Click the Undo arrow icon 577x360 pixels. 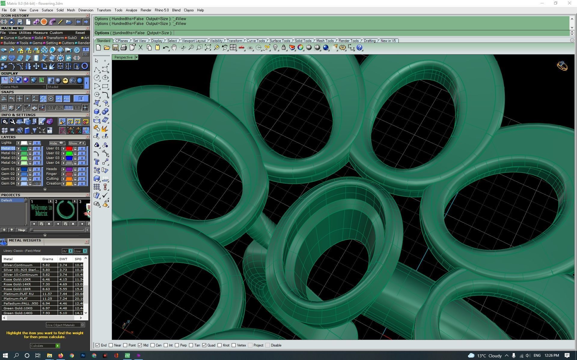coord(166,48)
